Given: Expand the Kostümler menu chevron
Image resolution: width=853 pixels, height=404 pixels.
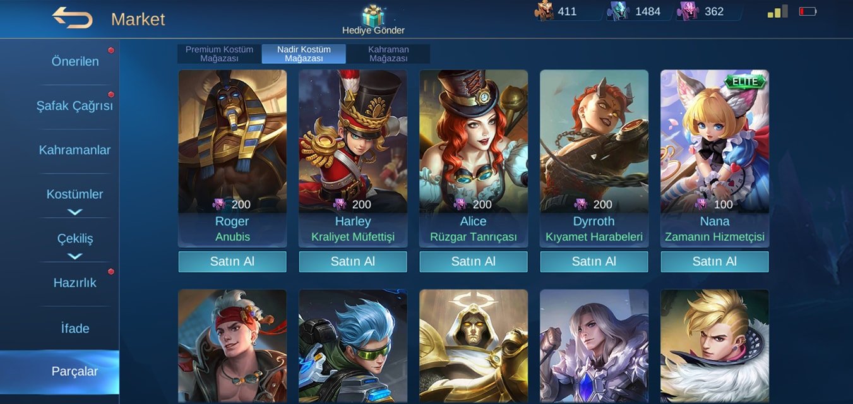Looking at the screenshot, I should [75, 212].
